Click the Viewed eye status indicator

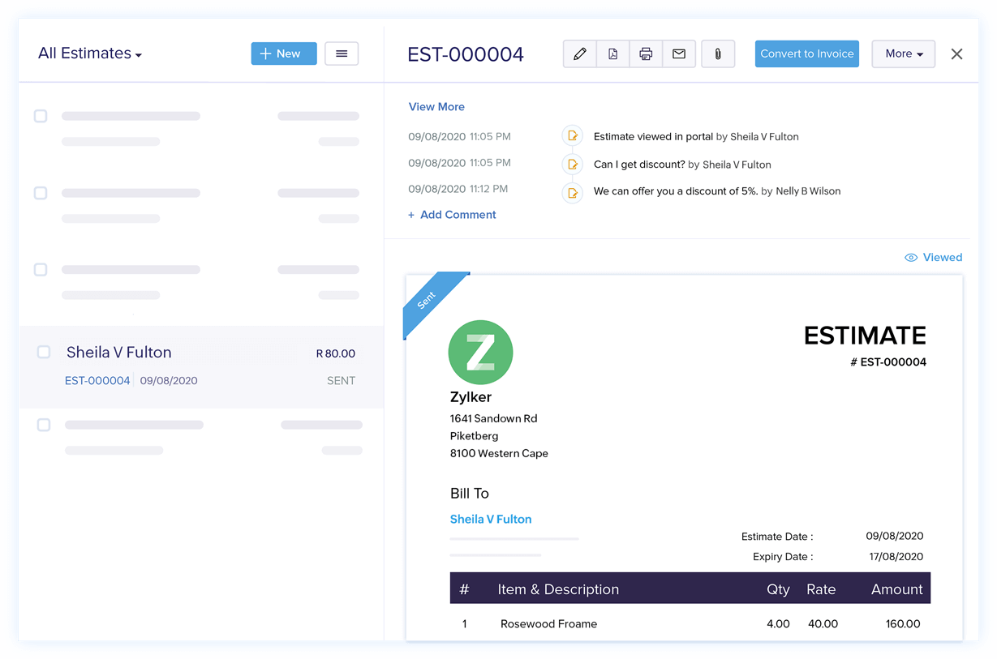pos(934,258)
